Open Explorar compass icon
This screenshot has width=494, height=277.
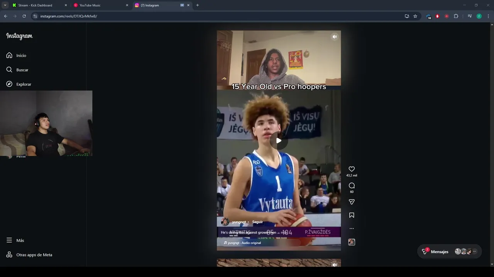coord(9,84)
